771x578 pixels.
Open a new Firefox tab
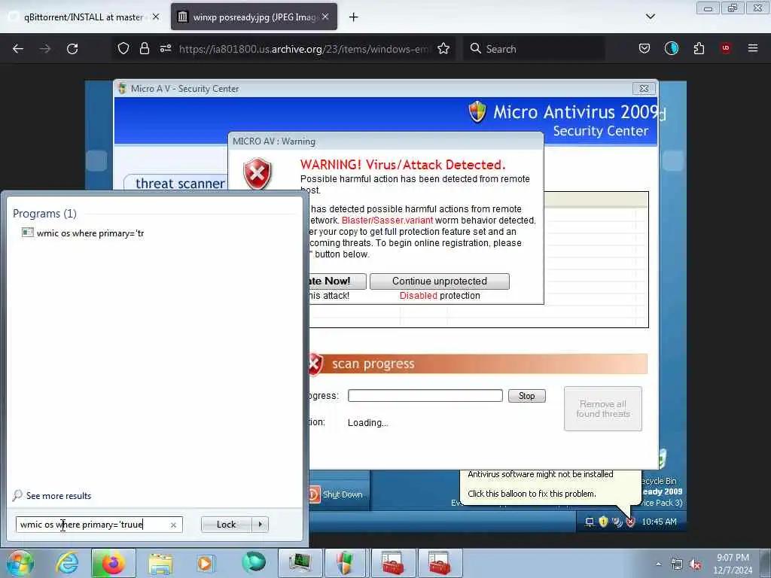pos(354,17)
